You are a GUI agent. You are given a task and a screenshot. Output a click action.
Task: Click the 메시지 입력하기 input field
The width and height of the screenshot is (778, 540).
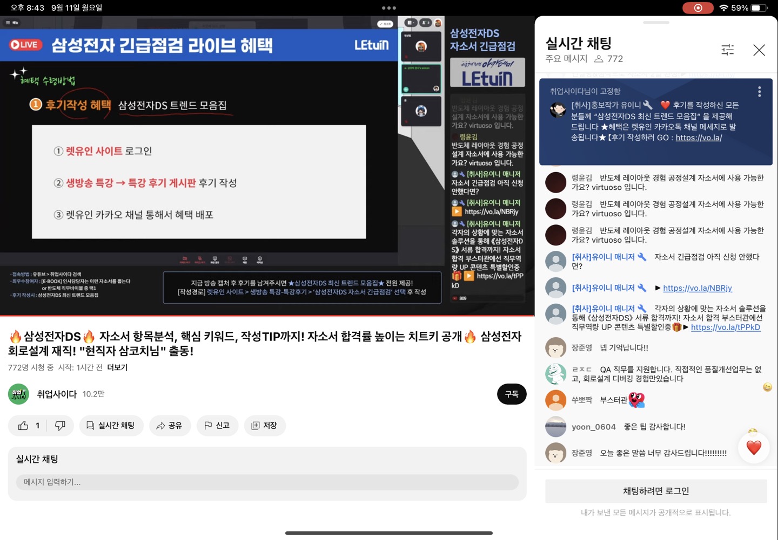click(x=267, y=482)
